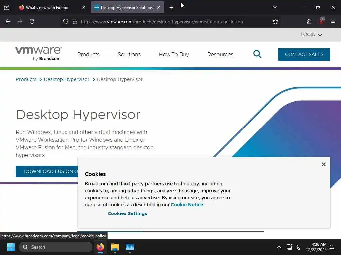Click Firefox icon in the taskbar

click(x=100, y=247)
